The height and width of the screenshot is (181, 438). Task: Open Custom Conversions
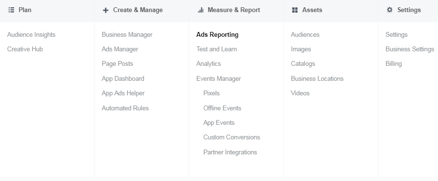(231, 137)
